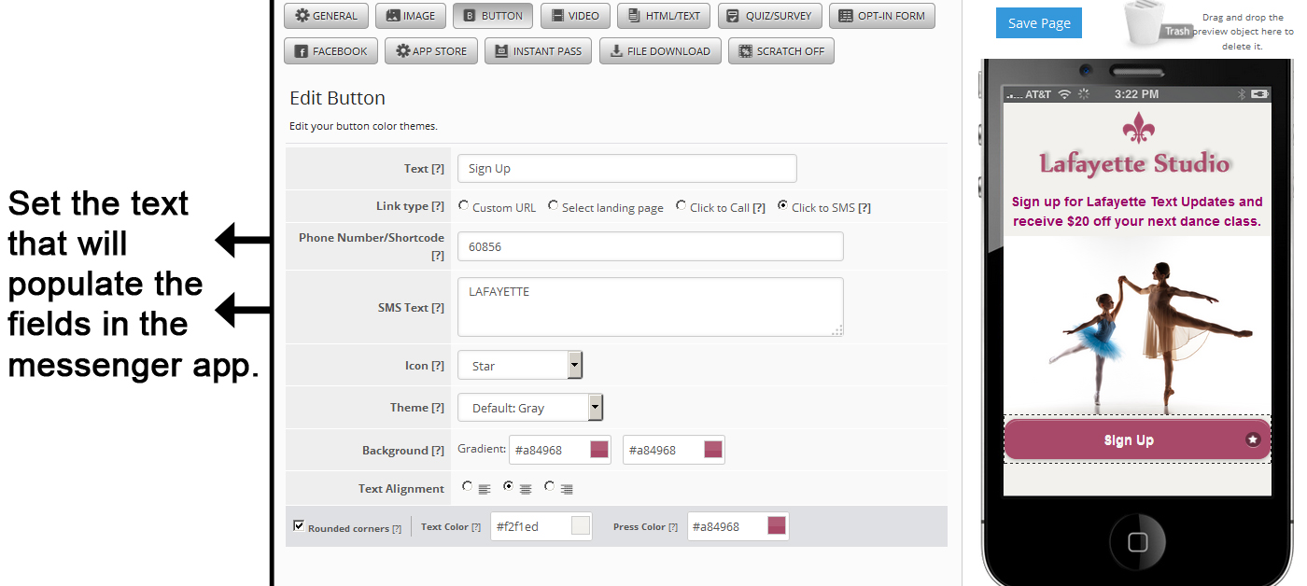The width and height of the screenshot is (1307, 586).
Task: Open help [?] next to Theme label
Action: pyautogui.click(x=438, y=408)
